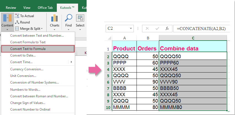Click the insert function fx icon

coord(167,28)
